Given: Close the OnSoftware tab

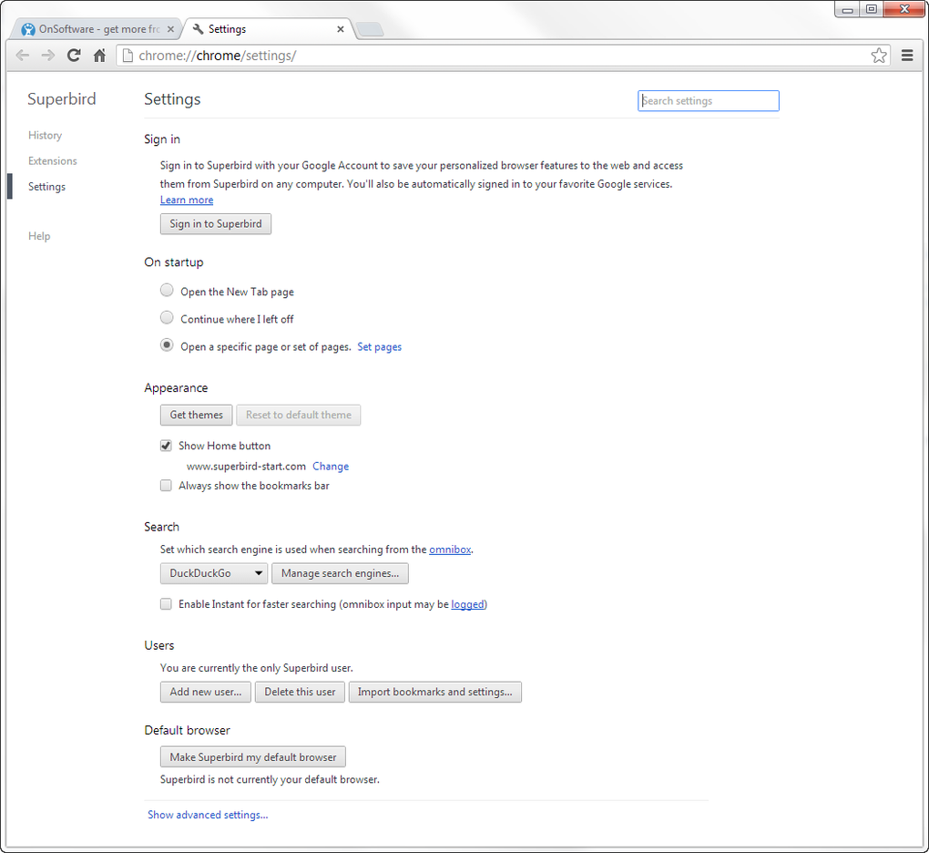Looking at the screenshot, I should [170, 29].
